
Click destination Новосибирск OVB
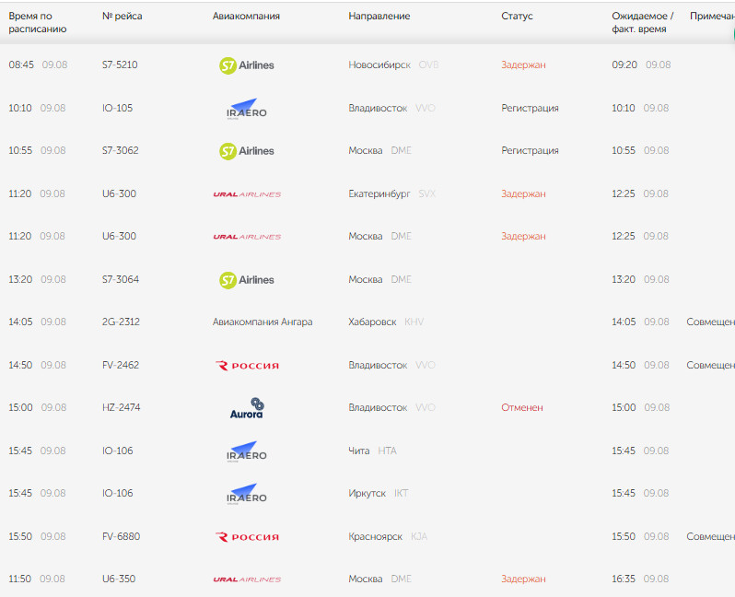[x=393, y=64]
